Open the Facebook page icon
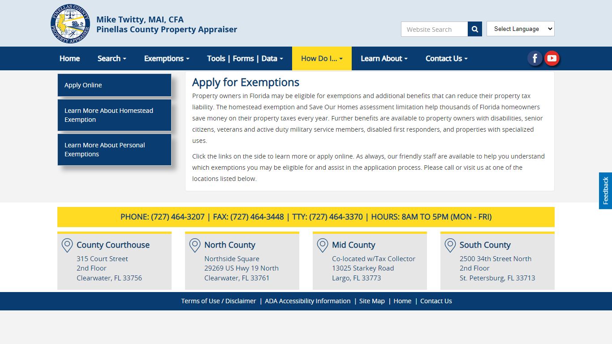This screenshot has height=344, width=612. point(534,58)
